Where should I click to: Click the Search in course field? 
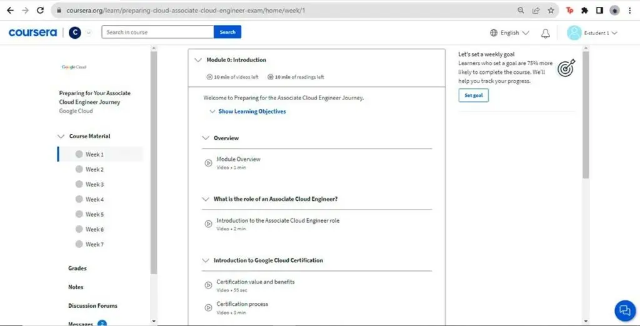click(157, 32)
